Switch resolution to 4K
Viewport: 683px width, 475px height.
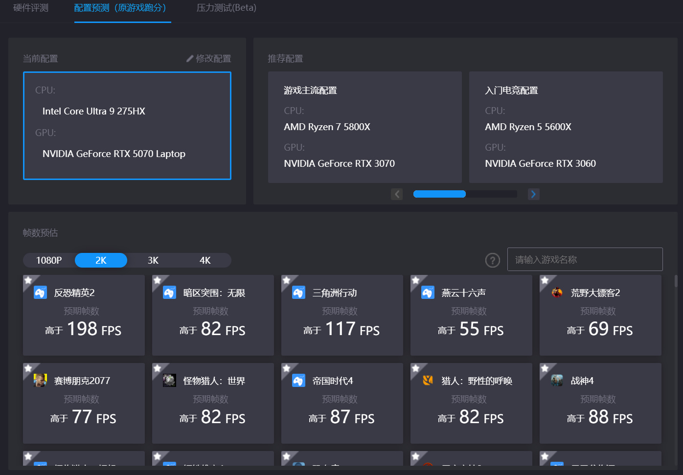[x=205, y=260]
